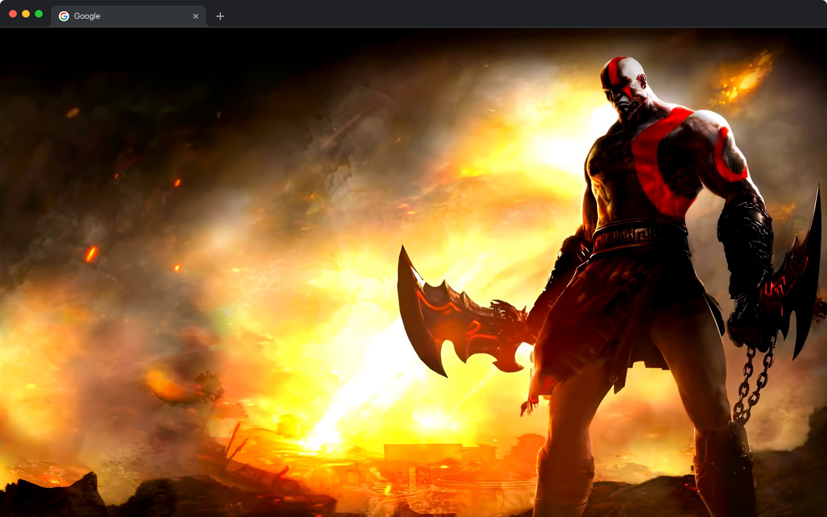Click the tab labeled Google
The width and height of the screenshot is (827, 517).
click(116, 16)
